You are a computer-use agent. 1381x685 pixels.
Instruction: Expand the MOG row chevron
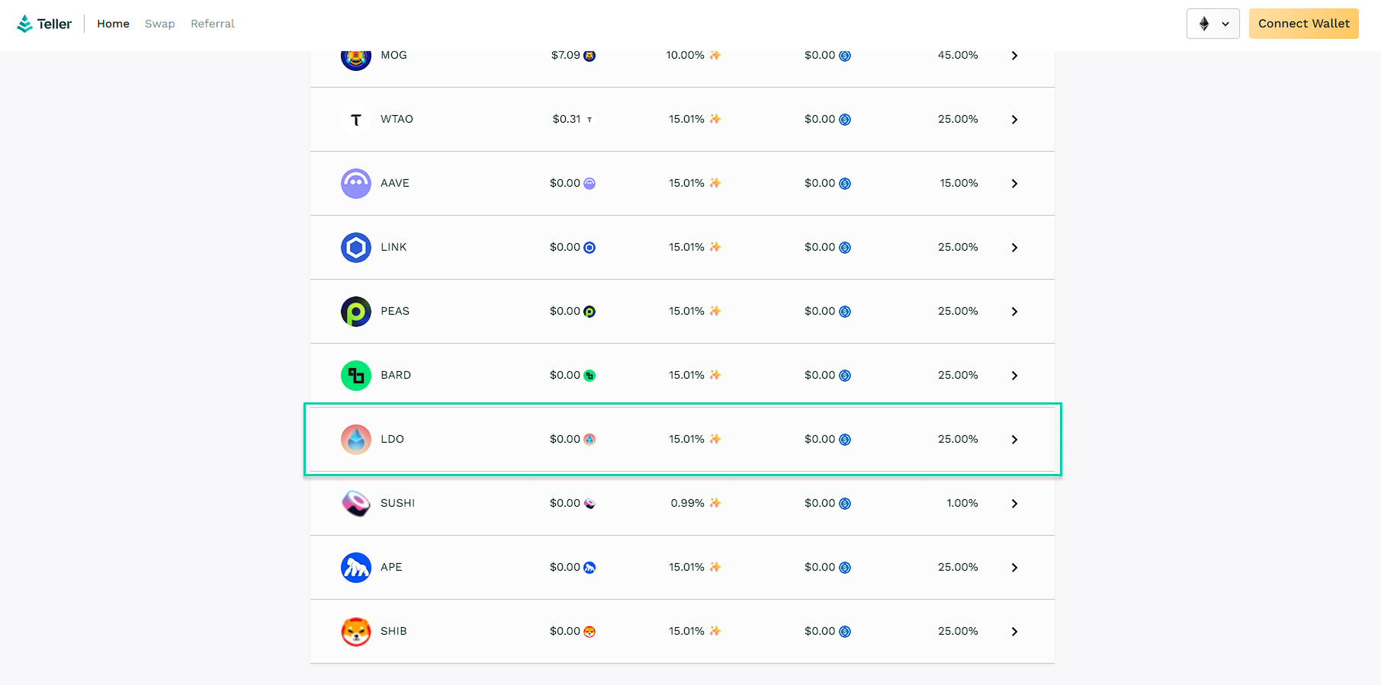click(x=1014, y=56)
